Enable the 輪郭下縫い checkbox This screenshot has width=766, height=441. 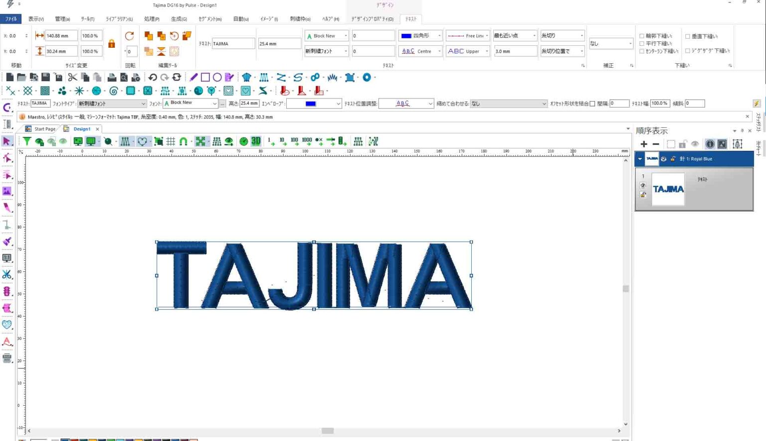642,36
